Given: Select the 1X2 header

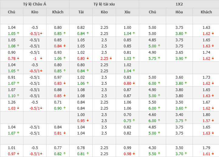Looking at the screenshot, I should [179, 4].
